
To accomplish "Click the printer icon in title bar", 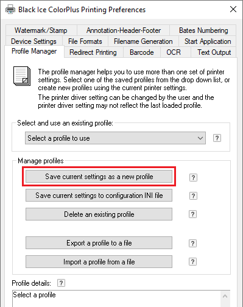I will 10,10.
